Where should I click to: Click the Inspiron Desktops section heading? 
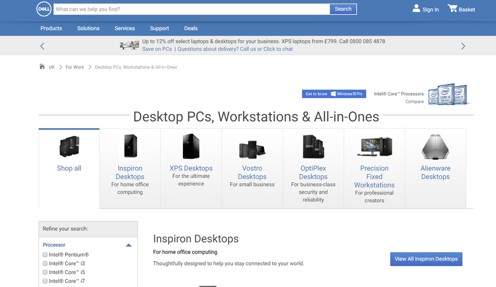point(196,238)
